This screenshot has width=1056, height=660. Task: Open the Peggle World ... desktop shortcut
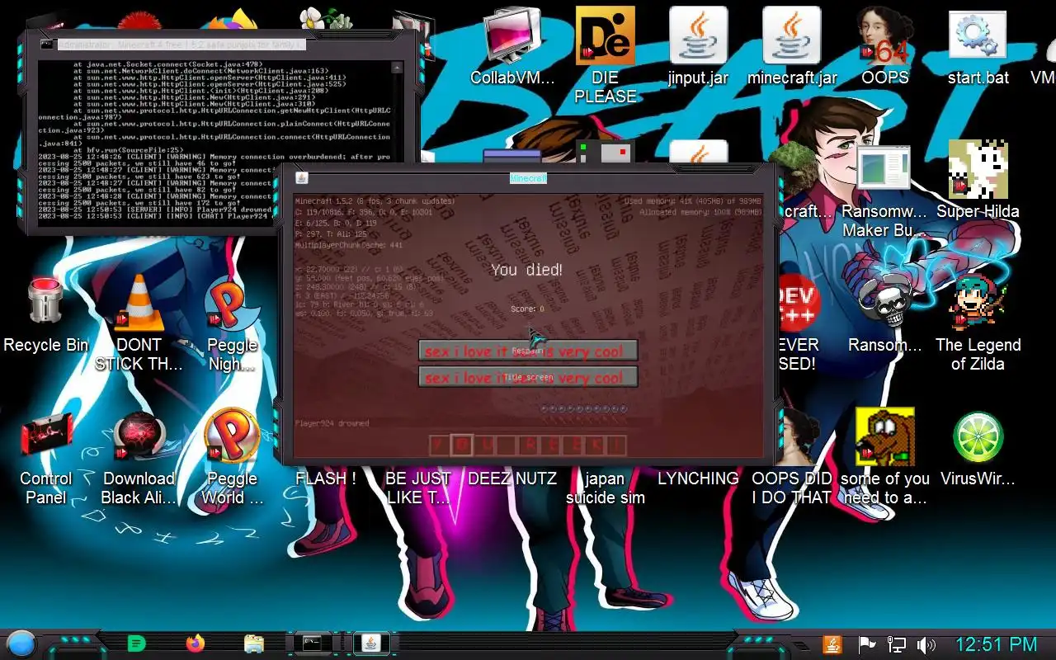pyautogui.click(x=233, y=456)
